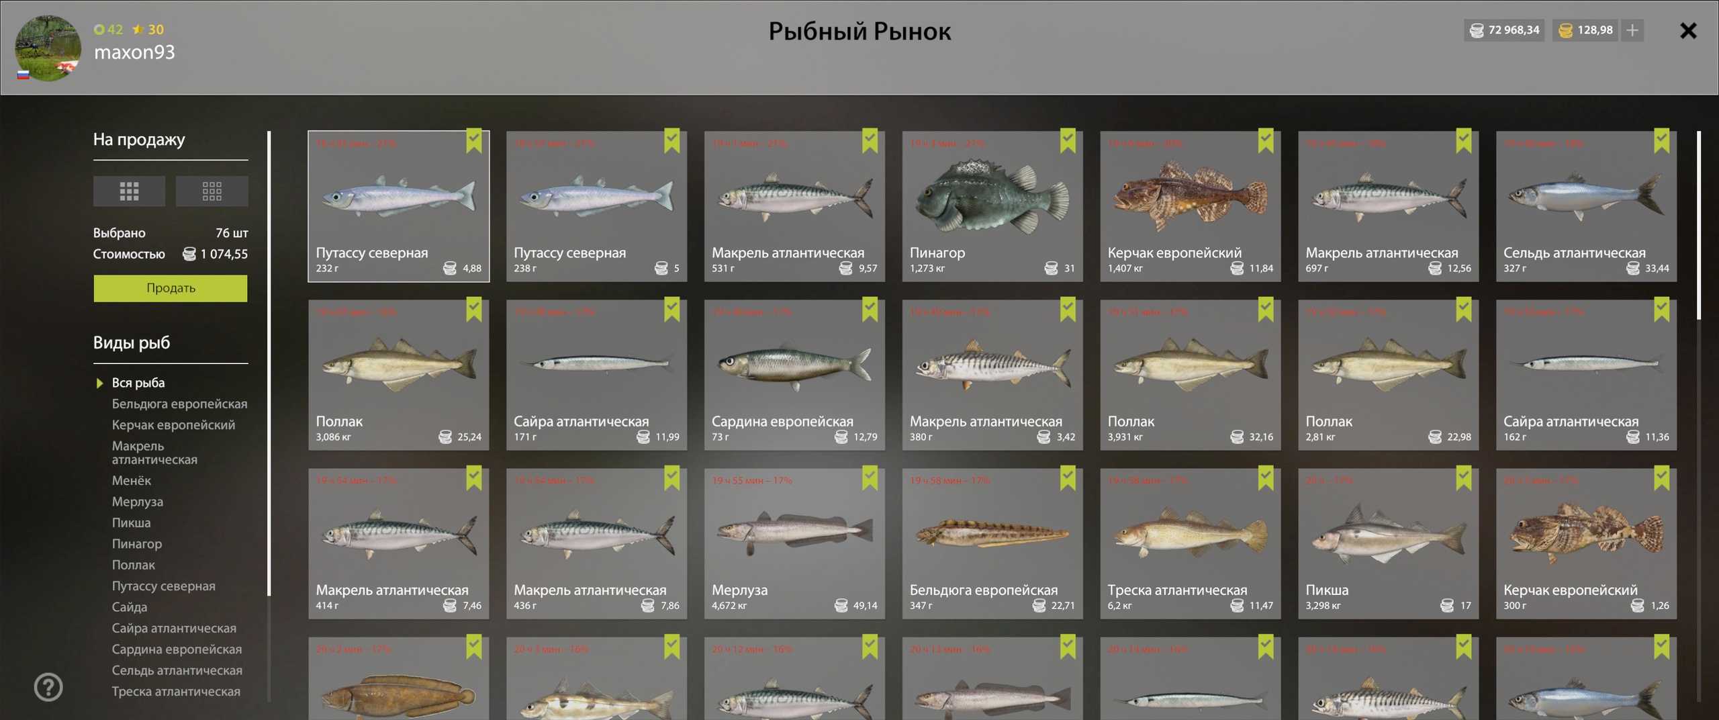The height and width of the screenshot is (720, 1719).
Task: Click the Продать sell button
Action: click(171, 288)
